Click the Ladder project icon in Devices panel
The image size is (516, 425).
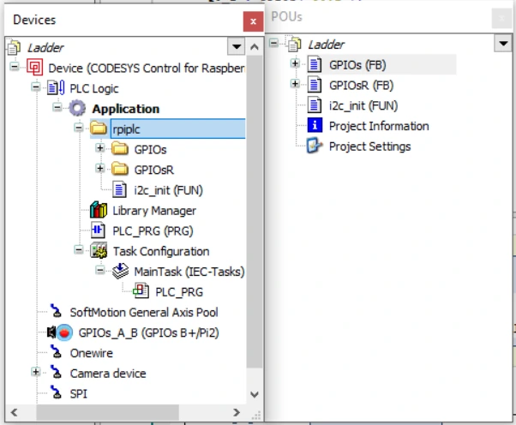(14, 47)
